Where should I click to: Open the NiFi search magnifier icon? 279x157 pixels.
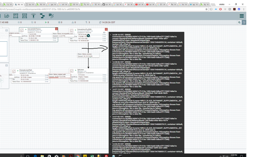coord(239,22)
